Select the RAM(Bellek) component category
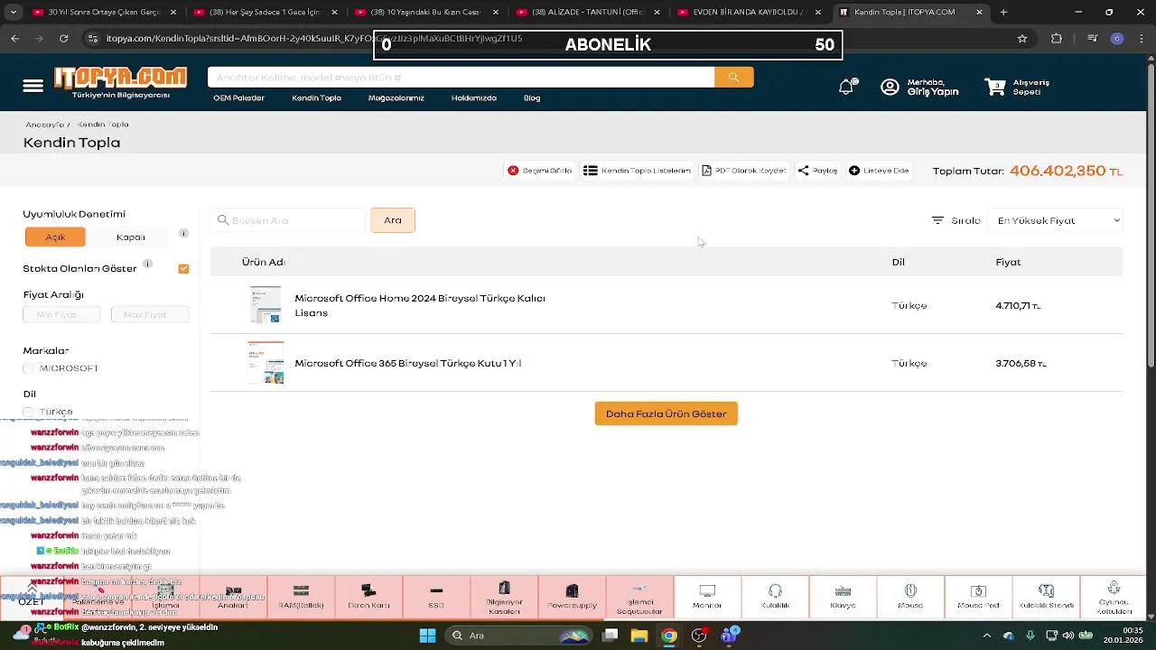Screen dimensions: 1156x650 pos(301,598)
